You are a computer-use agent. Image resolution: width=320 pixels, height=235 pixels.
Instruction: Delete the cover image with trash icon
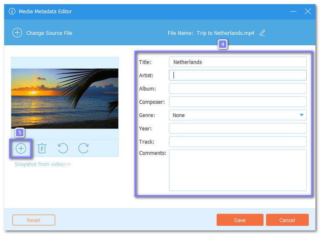42,148
